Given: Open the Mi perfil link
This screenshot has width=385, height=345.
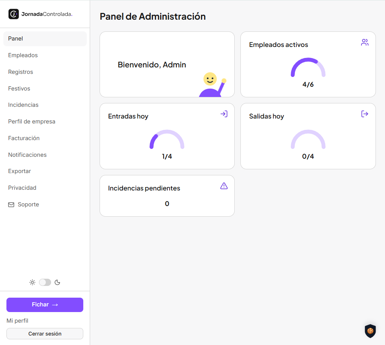Looking at the screenshot, I should coord(17,321).
